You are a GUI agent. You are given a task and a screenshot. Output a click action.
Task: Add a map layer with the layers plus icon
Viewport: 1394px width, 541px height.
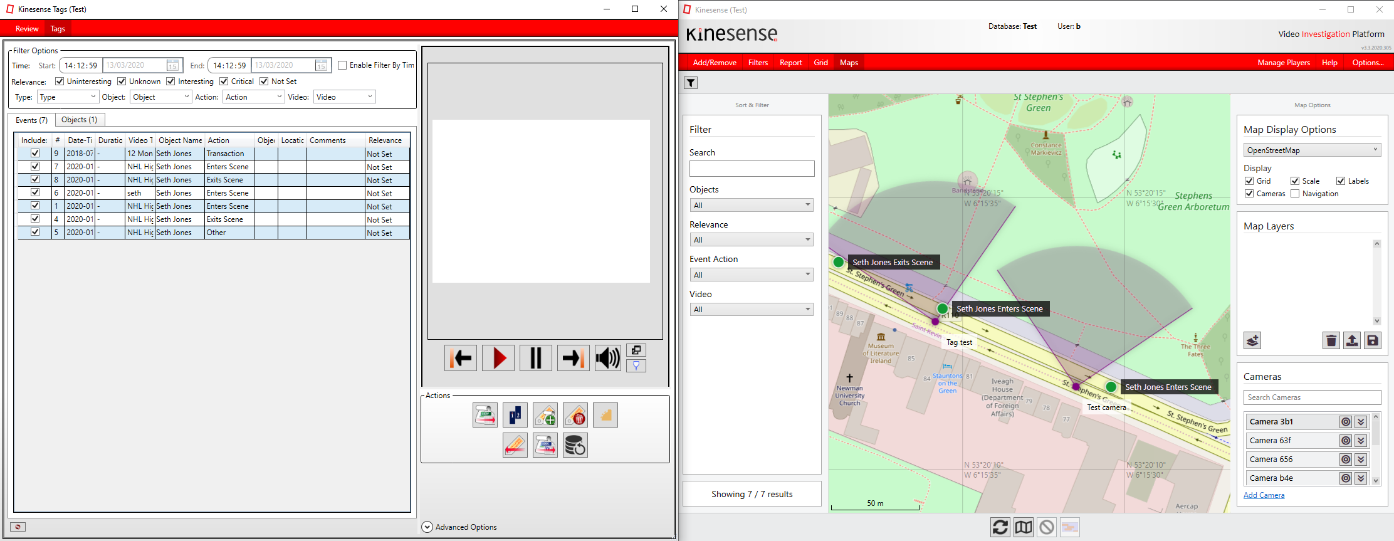coord(1252,340)
